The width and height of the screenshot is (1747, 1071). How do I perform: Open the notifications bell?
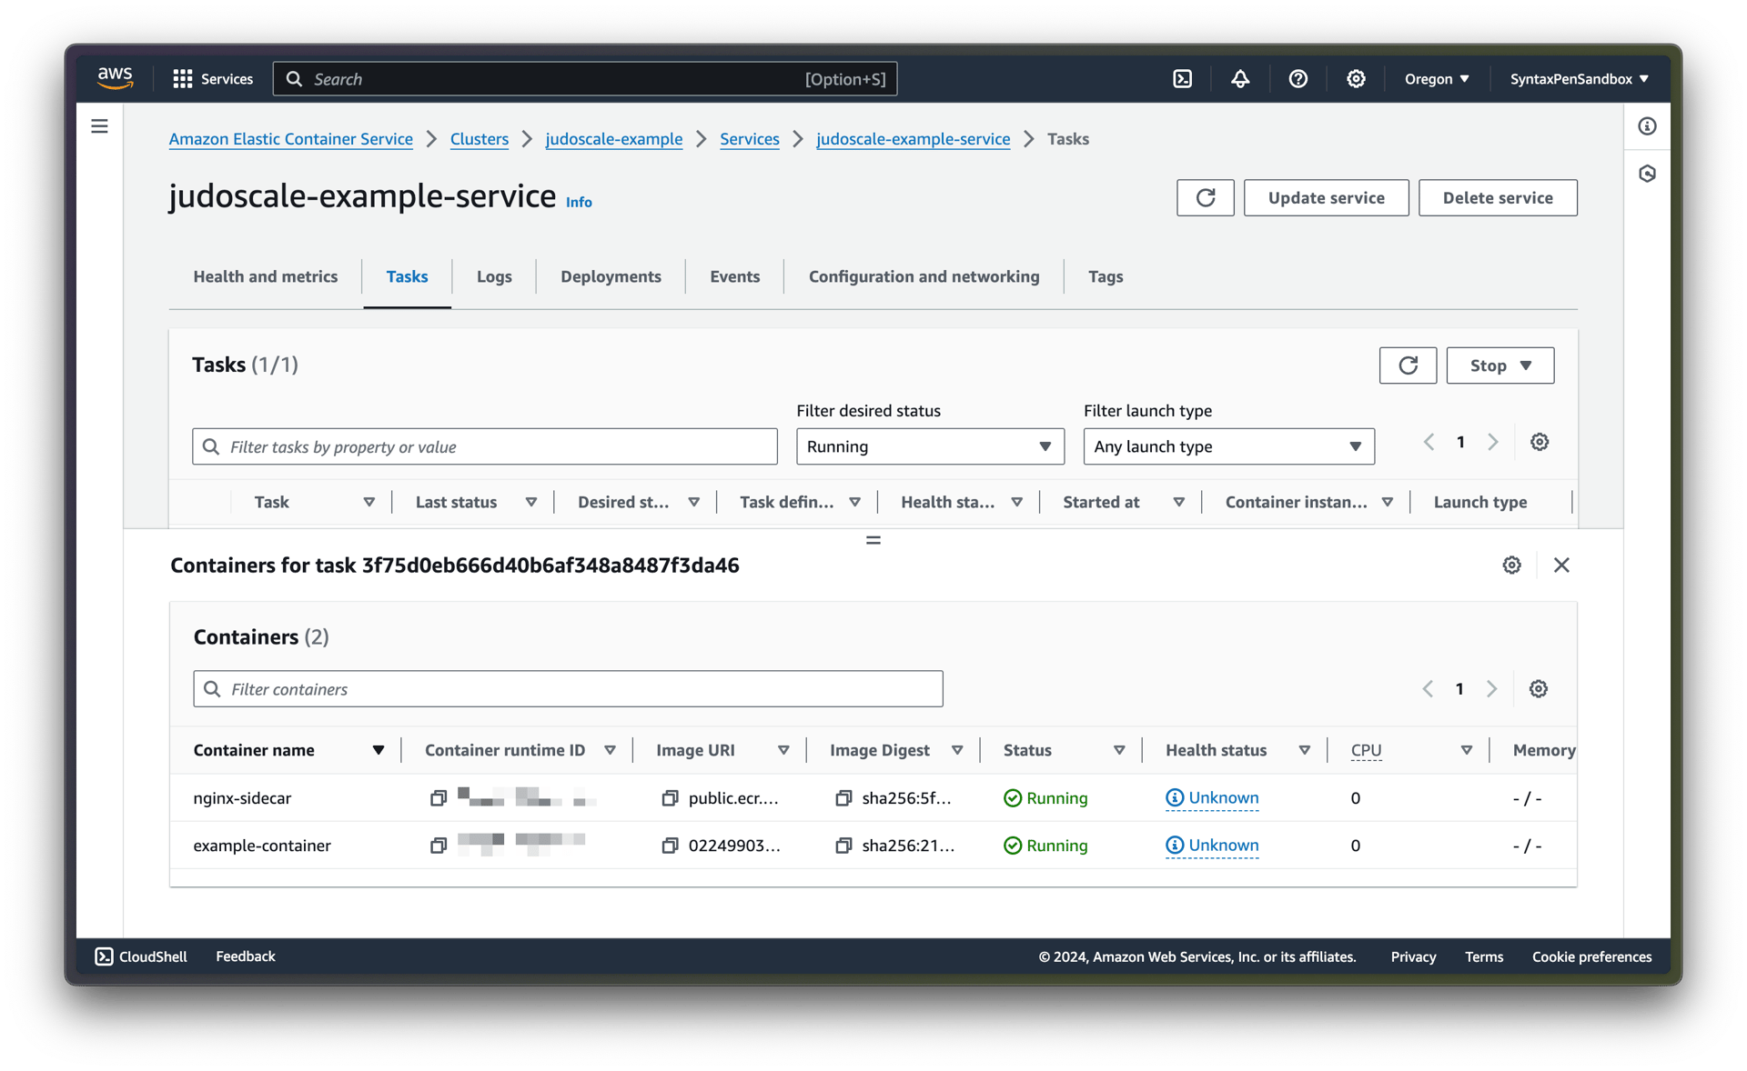pyautogui.click(x=1240, y=79)
